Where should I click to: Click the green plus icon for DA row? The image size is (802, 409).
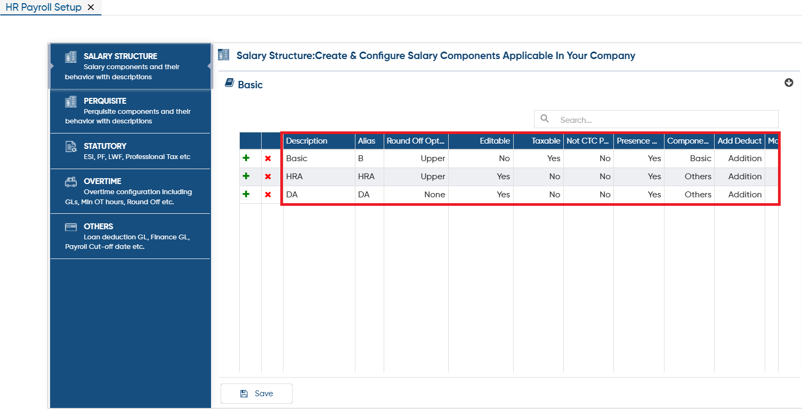[x=246, y=194]
